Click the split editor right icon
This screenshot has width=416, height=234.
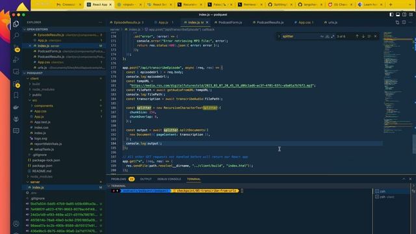[x=404, y=23]
